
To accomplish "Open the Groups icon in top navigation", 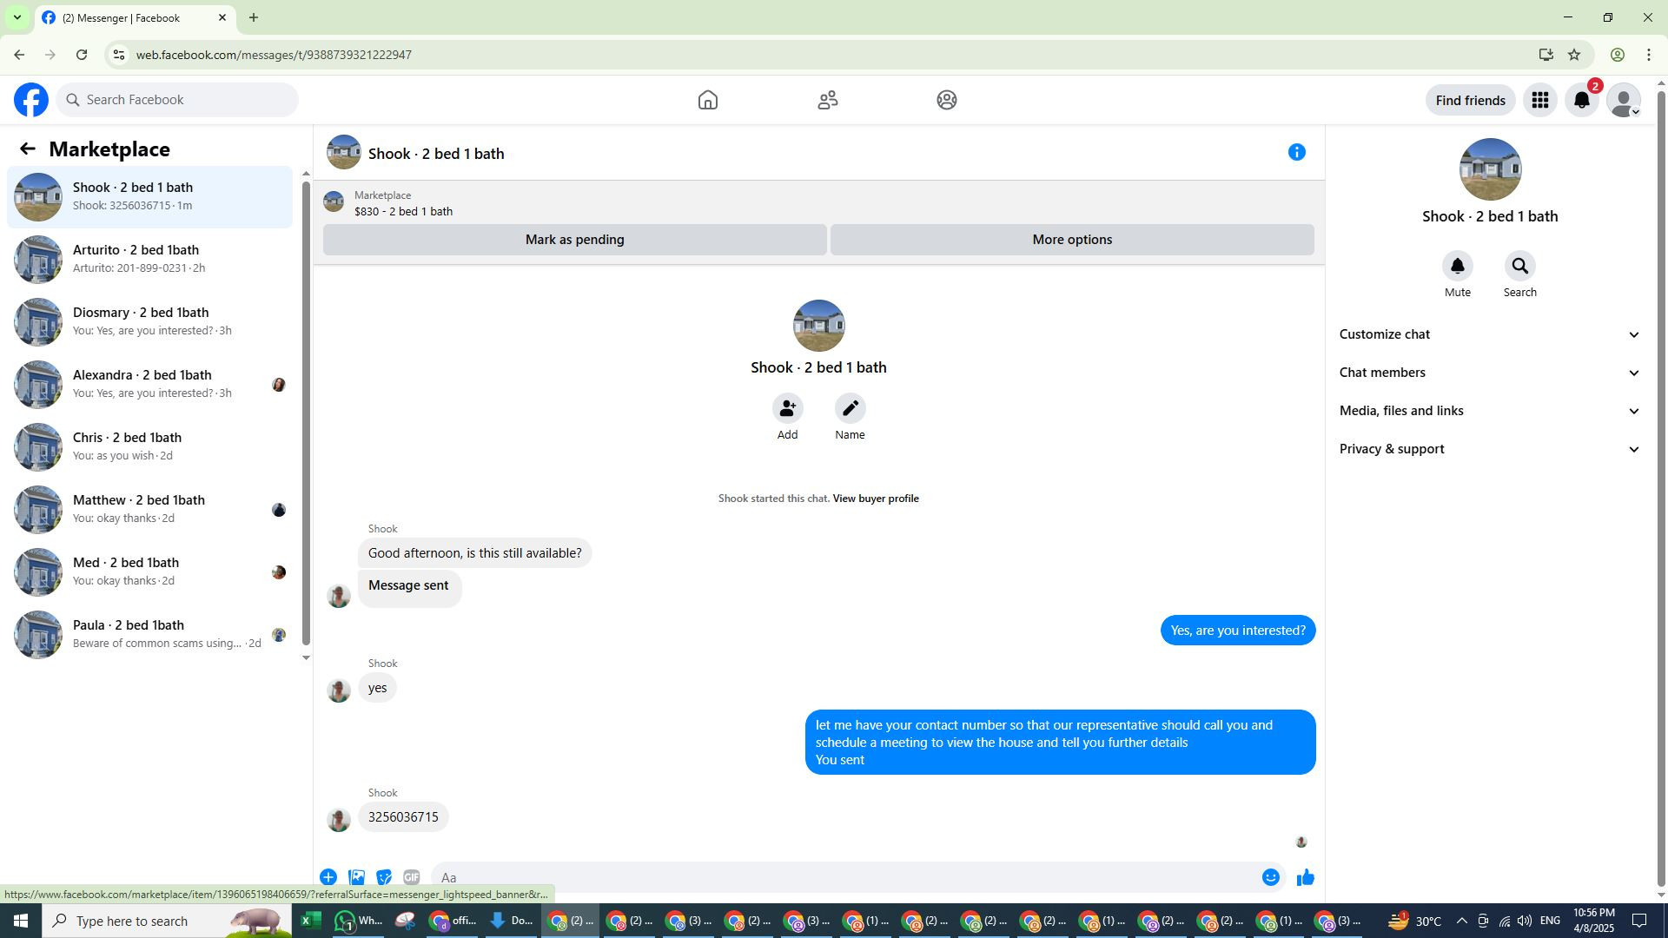I will click(946, 100).
